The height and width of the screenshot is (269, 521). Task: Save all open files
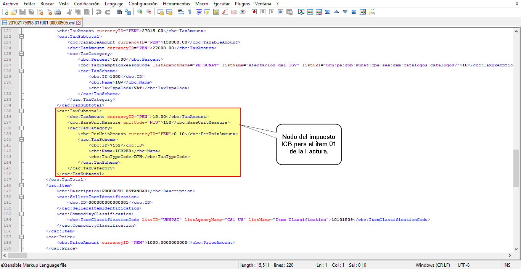[31, 12]
